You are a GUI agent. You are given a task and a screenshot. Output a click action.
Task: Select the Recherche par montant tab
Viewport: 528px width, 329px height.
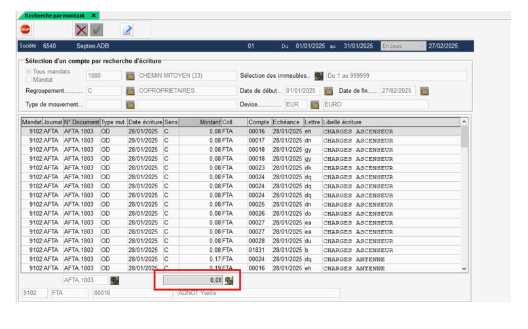[x=56, y=15]
